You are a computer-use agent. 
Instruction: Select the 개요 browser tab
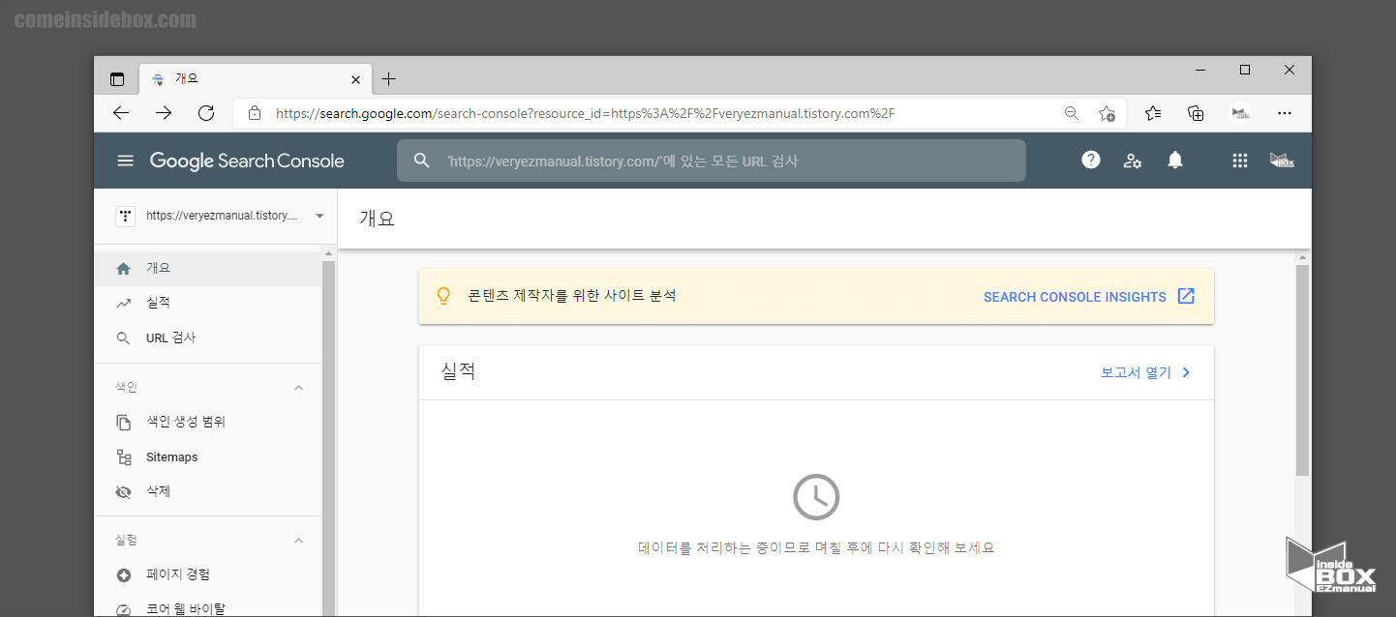click(256, 79)
